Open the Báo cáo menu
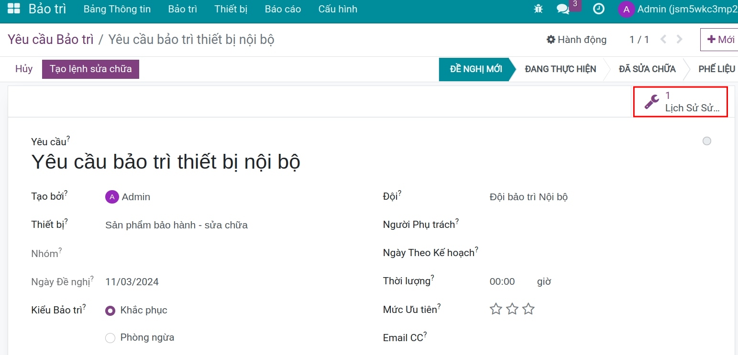The height and width of the screenshot is (355, 738). coord(283,9)
